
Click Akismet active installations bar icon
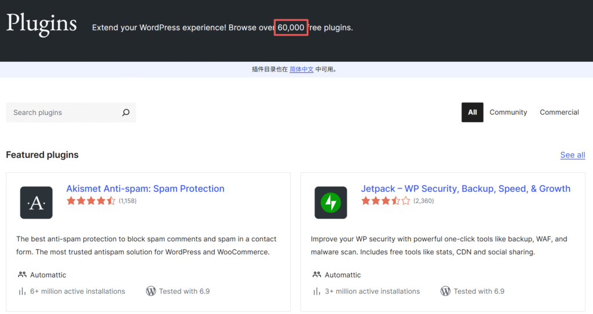(x=23, y=291)
